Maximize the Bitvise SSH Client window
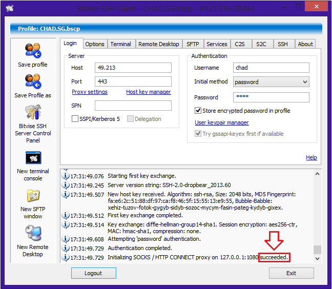The height and width of the screenshot is (289, 332). [298, 6]
